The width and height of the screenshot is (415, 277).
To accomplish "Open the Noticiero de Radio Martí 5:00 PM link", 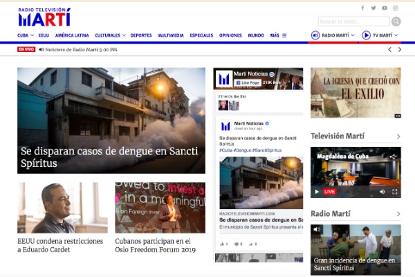I will click(x=81, y=50).
